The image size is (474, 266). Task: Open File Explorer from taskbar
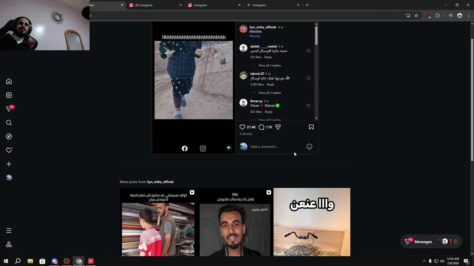30,261
